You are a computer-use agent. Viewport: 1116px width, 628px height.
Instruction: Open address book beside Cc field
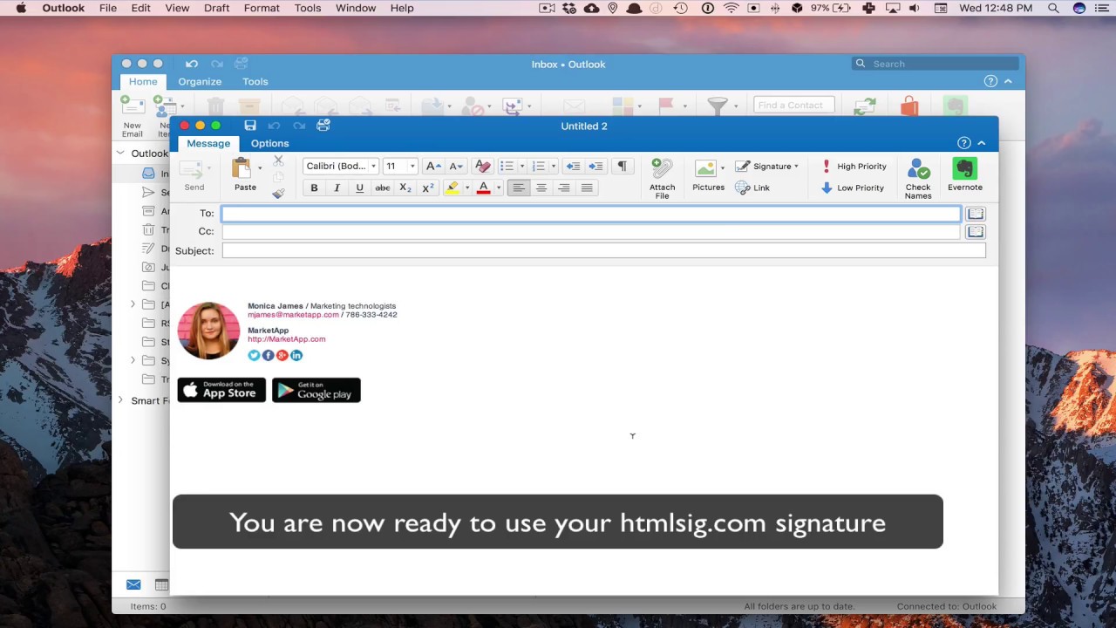[975, 232]
